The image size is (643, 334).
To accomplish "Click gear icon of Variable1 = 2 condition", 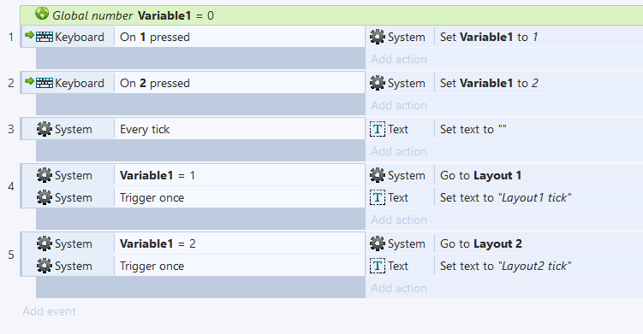I will point(45,243).
